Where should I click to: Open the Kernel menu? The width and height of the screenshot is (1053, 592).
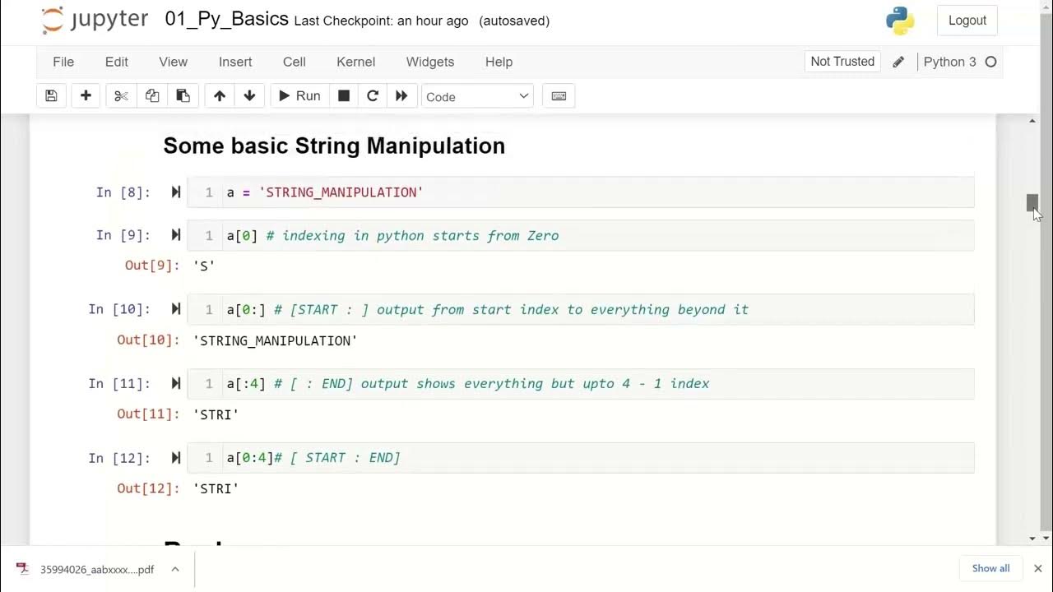tap(355, 62)
